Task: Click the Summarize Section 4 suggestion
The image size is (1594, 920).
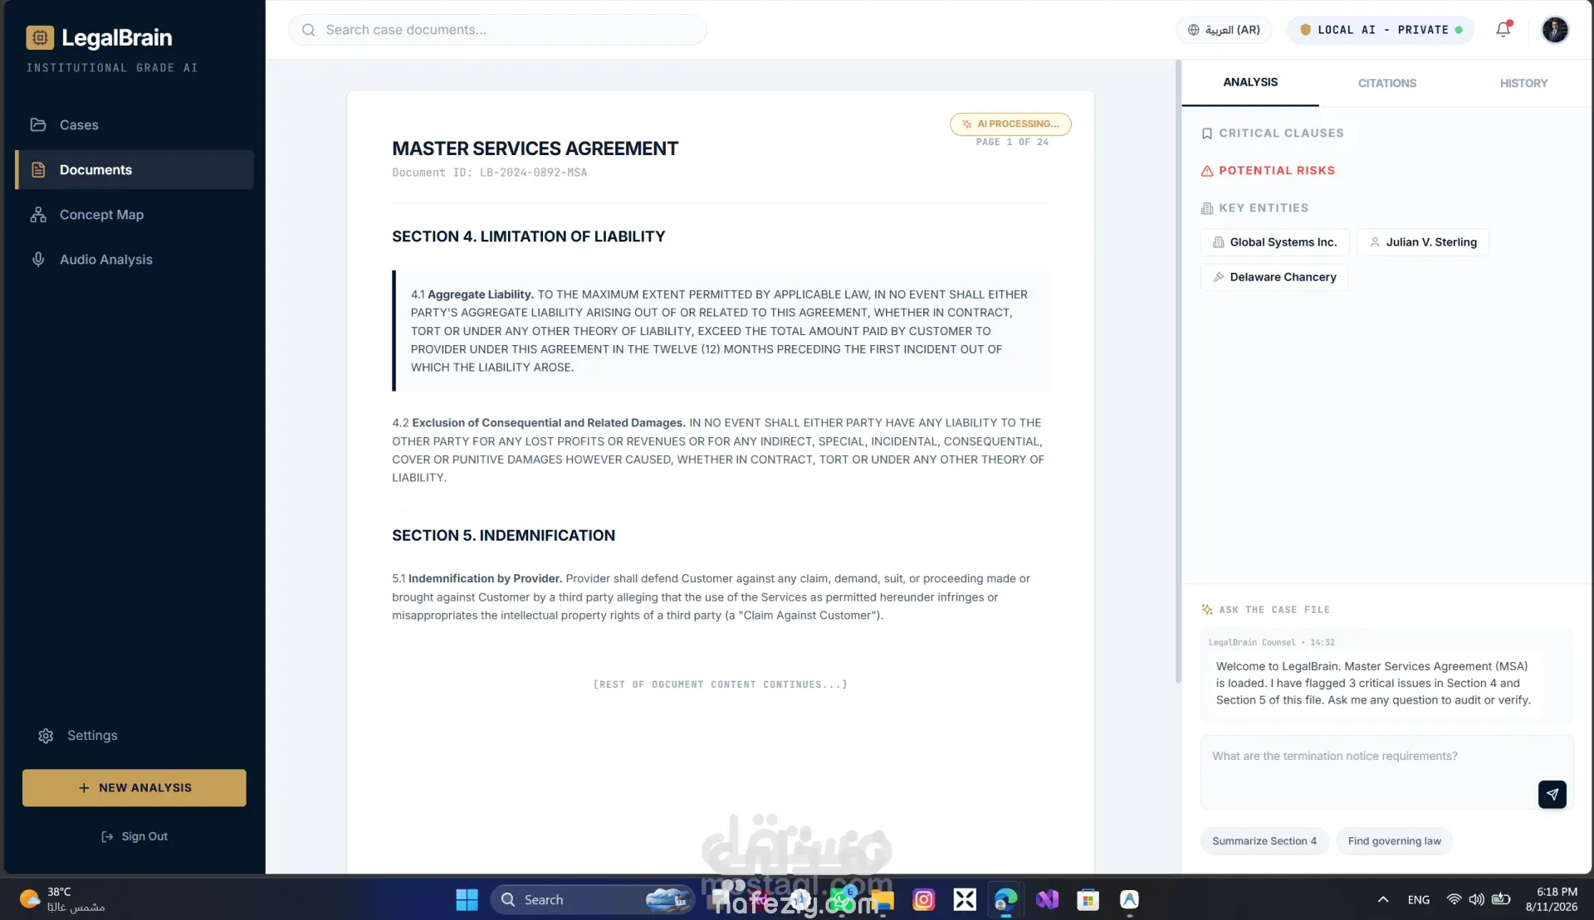Action: click(1264, 841)
